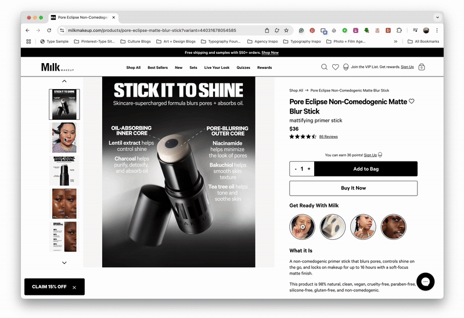Open the Sets menu item
This screenshot has height=318, width=464.
[x=193, y=68]
